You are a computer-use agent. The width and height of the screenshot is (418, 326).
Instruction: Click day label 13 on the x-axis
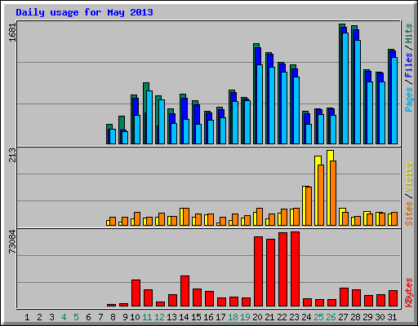pyautogui.click(x=171, y=317)
